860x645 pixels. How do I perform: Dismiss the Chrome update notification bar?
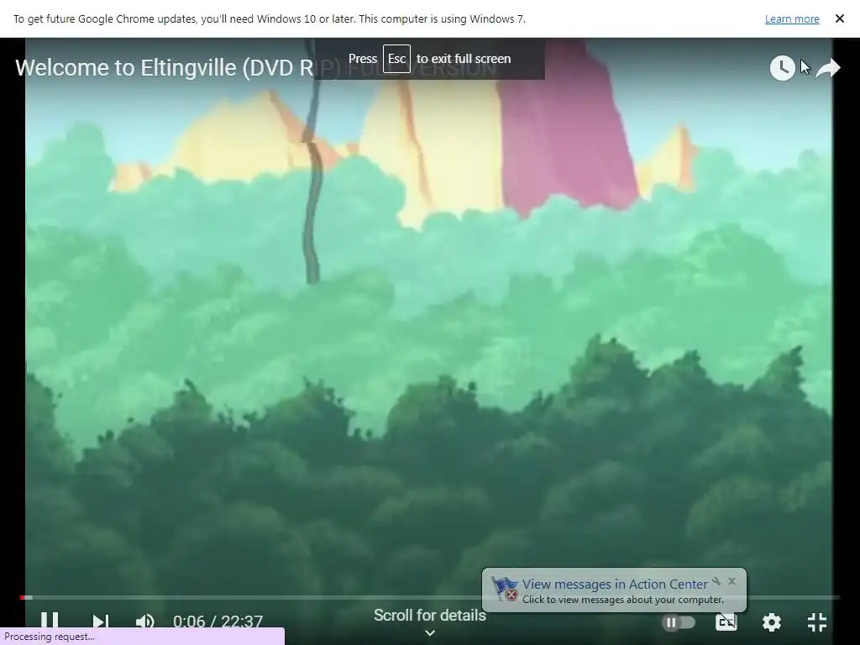pos(839,18)
